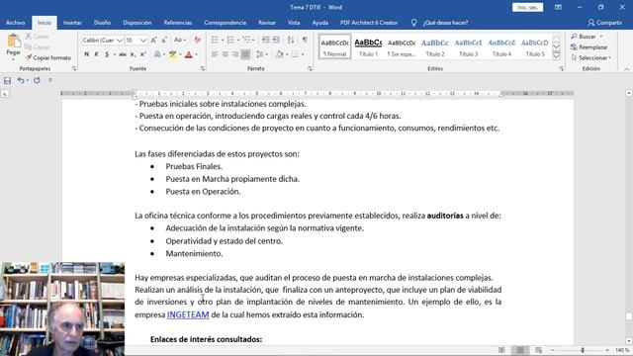Apply the red font color
This screenshot has height=356, width=633.
click(189, 54)
